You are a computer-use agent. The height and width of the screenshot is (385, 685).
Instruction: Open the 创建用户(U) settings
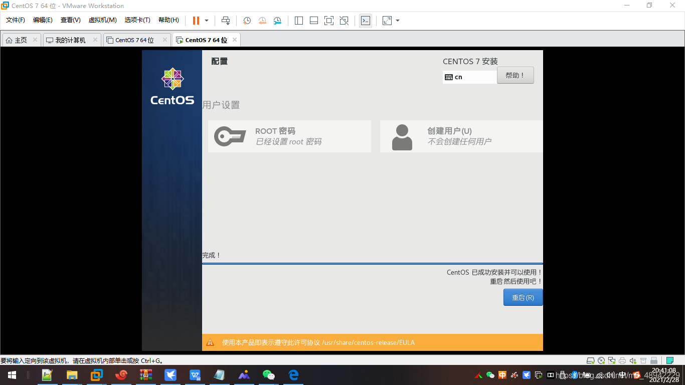point(461,136)
